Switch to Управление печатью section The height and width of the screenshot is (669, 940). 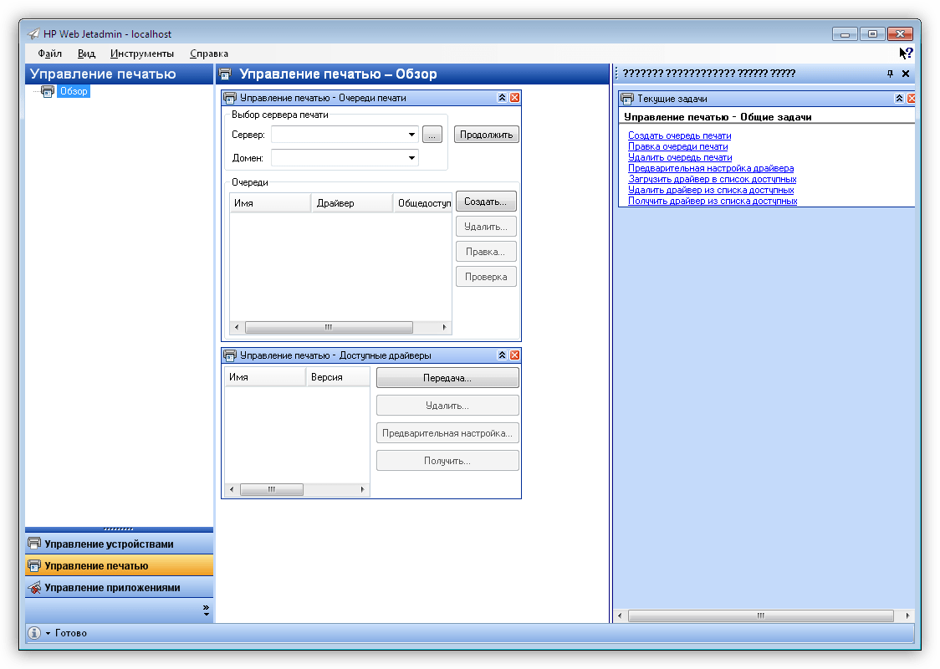pos(120,565)
